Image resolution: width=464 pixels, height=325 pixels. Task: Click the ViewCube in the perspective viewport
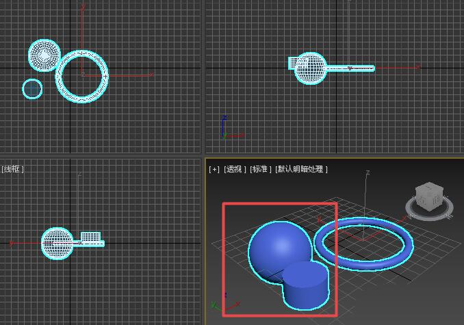429,196
